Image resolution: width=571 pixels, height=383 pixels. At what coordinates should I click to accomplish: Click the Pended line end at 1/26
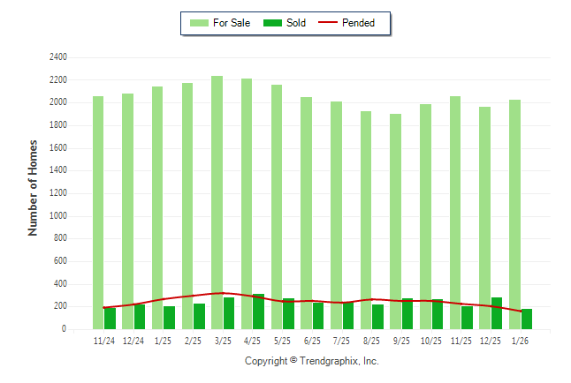521,312
